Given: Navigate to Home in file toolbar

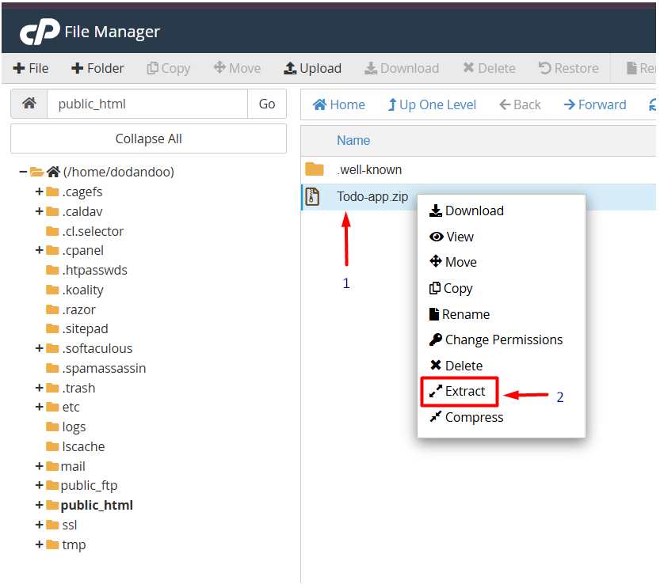Looking at the screenshot, I should pos(339,104).
